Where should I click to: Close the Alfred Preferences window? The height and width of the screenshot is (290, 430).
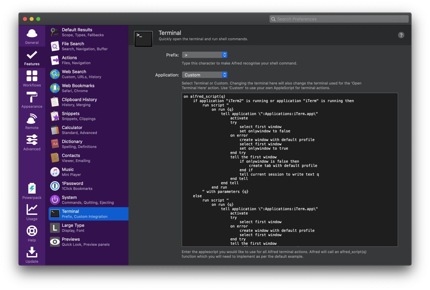click(25, 19)
